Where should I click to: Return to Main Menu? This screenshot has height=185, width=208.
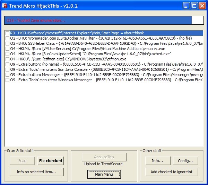104,174
